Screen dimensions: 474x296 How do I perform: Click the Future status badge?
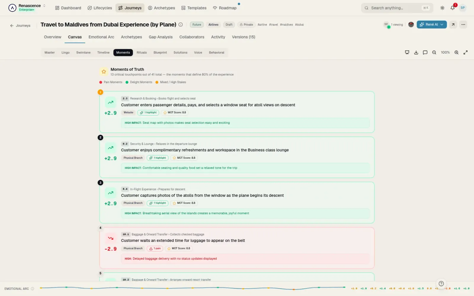(197, 25)
